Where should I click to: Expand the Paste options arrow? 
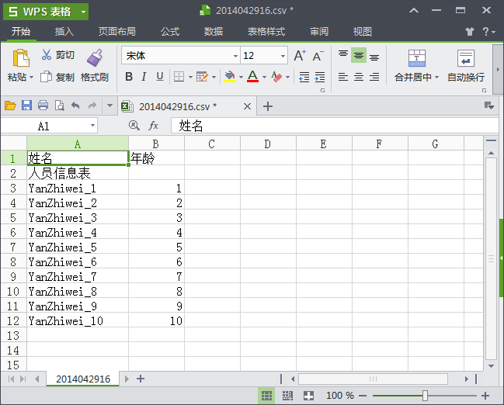pos(32,78)
